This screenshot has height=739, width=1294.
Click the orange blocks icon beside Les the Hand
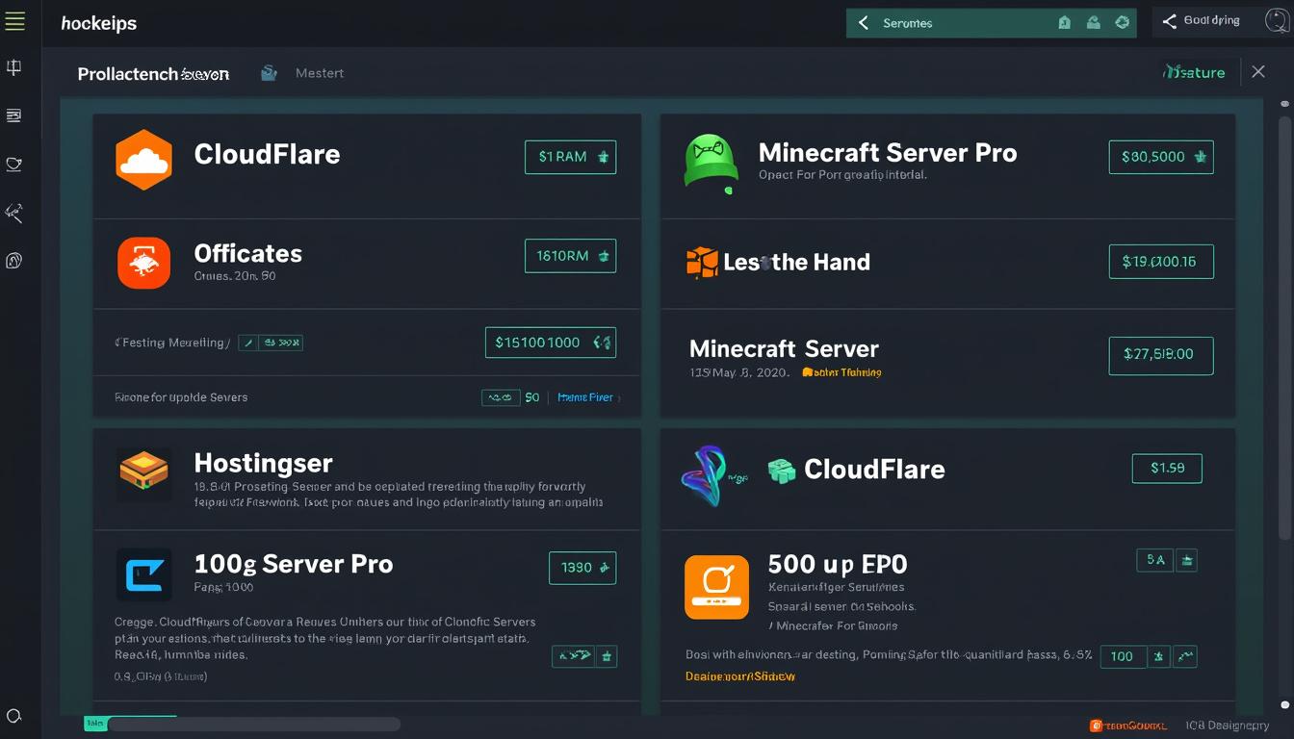click(x=702, y=262)
